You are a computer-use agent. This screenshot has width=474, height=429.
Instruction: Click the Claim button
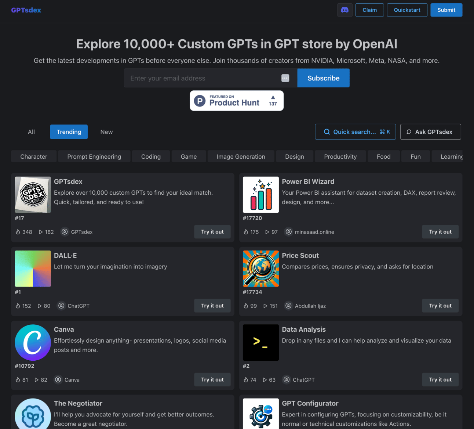pyautogui.click(x=370, y=10)
